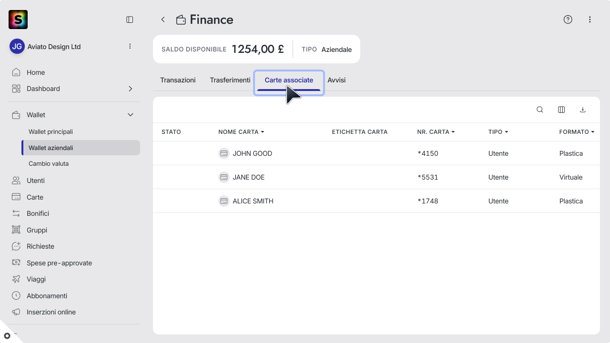610x343 pixels.
Task: Open the TIPO column dropdown
Action: click(x=498, y=132)
